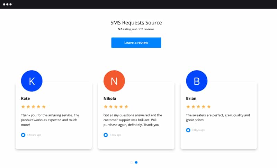Click the source icon beside Kate's 4 hours ago
This screenshot has height=168, width=277.
23,135
